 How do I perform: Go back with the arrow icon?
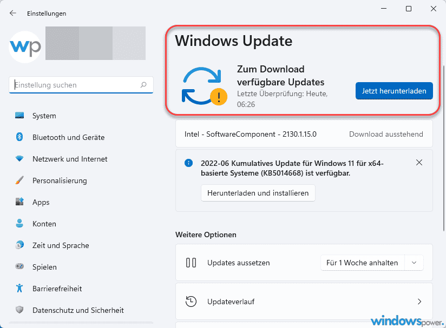[13, 13]
